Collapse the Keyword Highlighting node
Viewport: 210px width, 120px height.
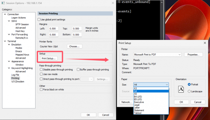[x=9, y=68]
